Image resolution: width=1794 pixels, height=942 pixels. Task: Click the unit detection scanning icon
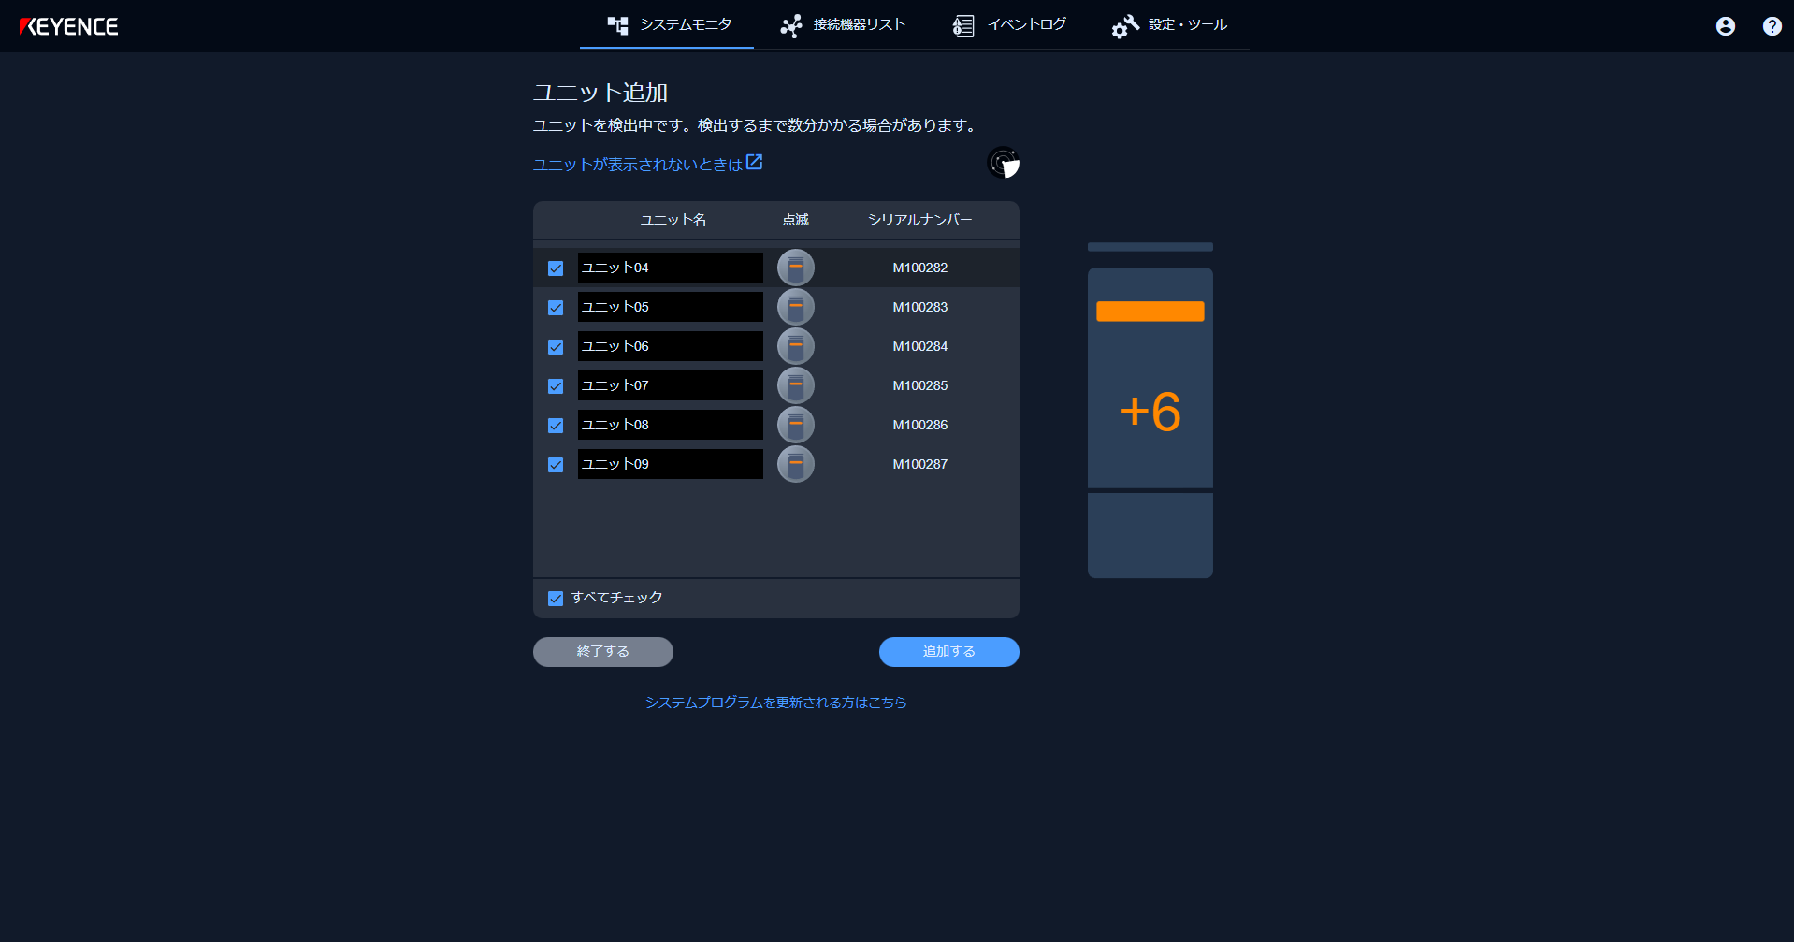(x=1003, y=163)
